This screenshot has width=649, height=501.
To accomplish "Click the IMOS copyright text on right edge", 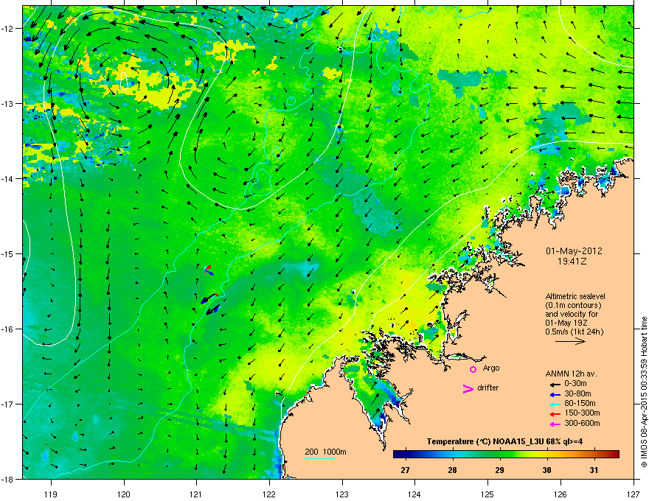I will [644, 392].
